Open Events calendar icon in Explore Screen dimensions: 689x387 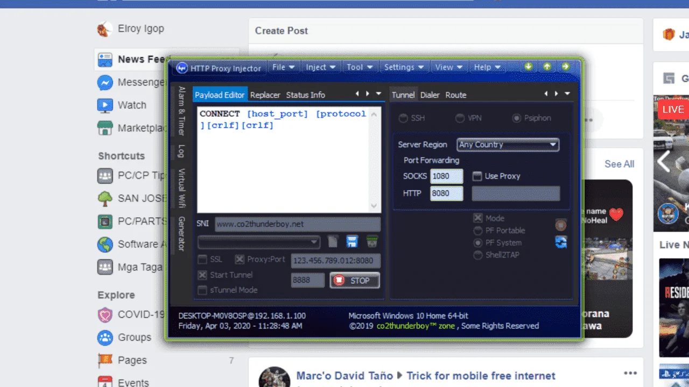[105, 381]
